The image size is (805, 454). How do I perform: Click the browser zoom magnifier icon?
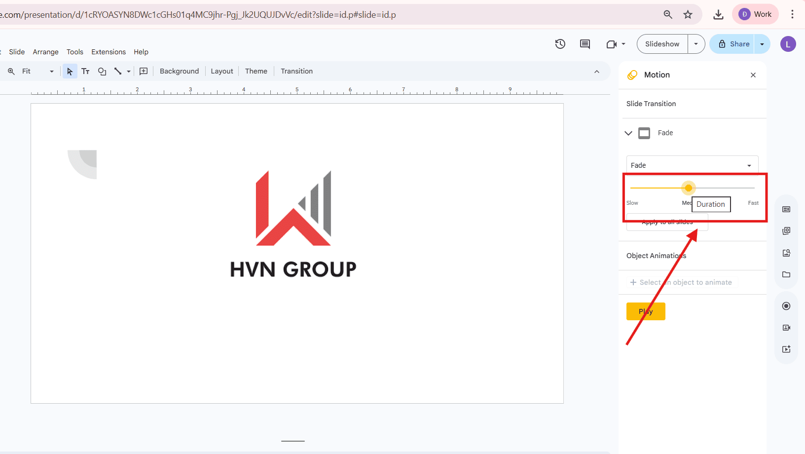668,14
